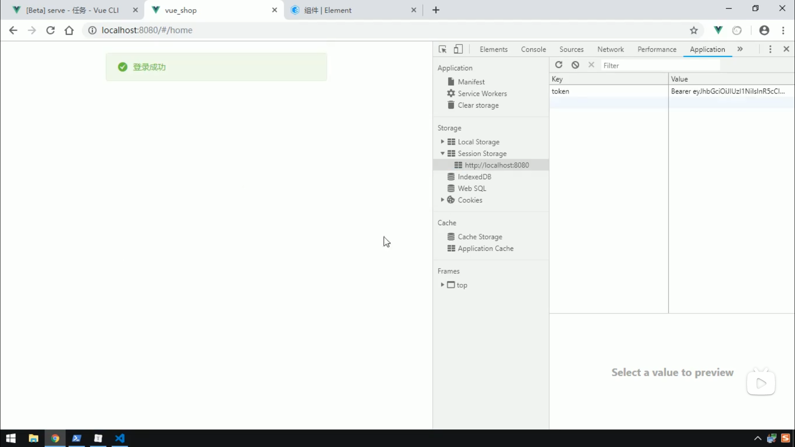Viewport: 795px width, 447px height.
Task: Click the Performance panel tab
Action: (x=656, y=49)
